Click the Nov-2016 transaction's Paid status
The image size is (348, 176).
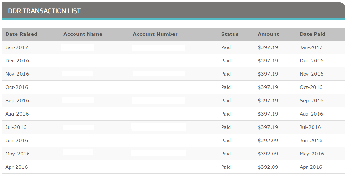pyautogui.click(x=226, y=74)
